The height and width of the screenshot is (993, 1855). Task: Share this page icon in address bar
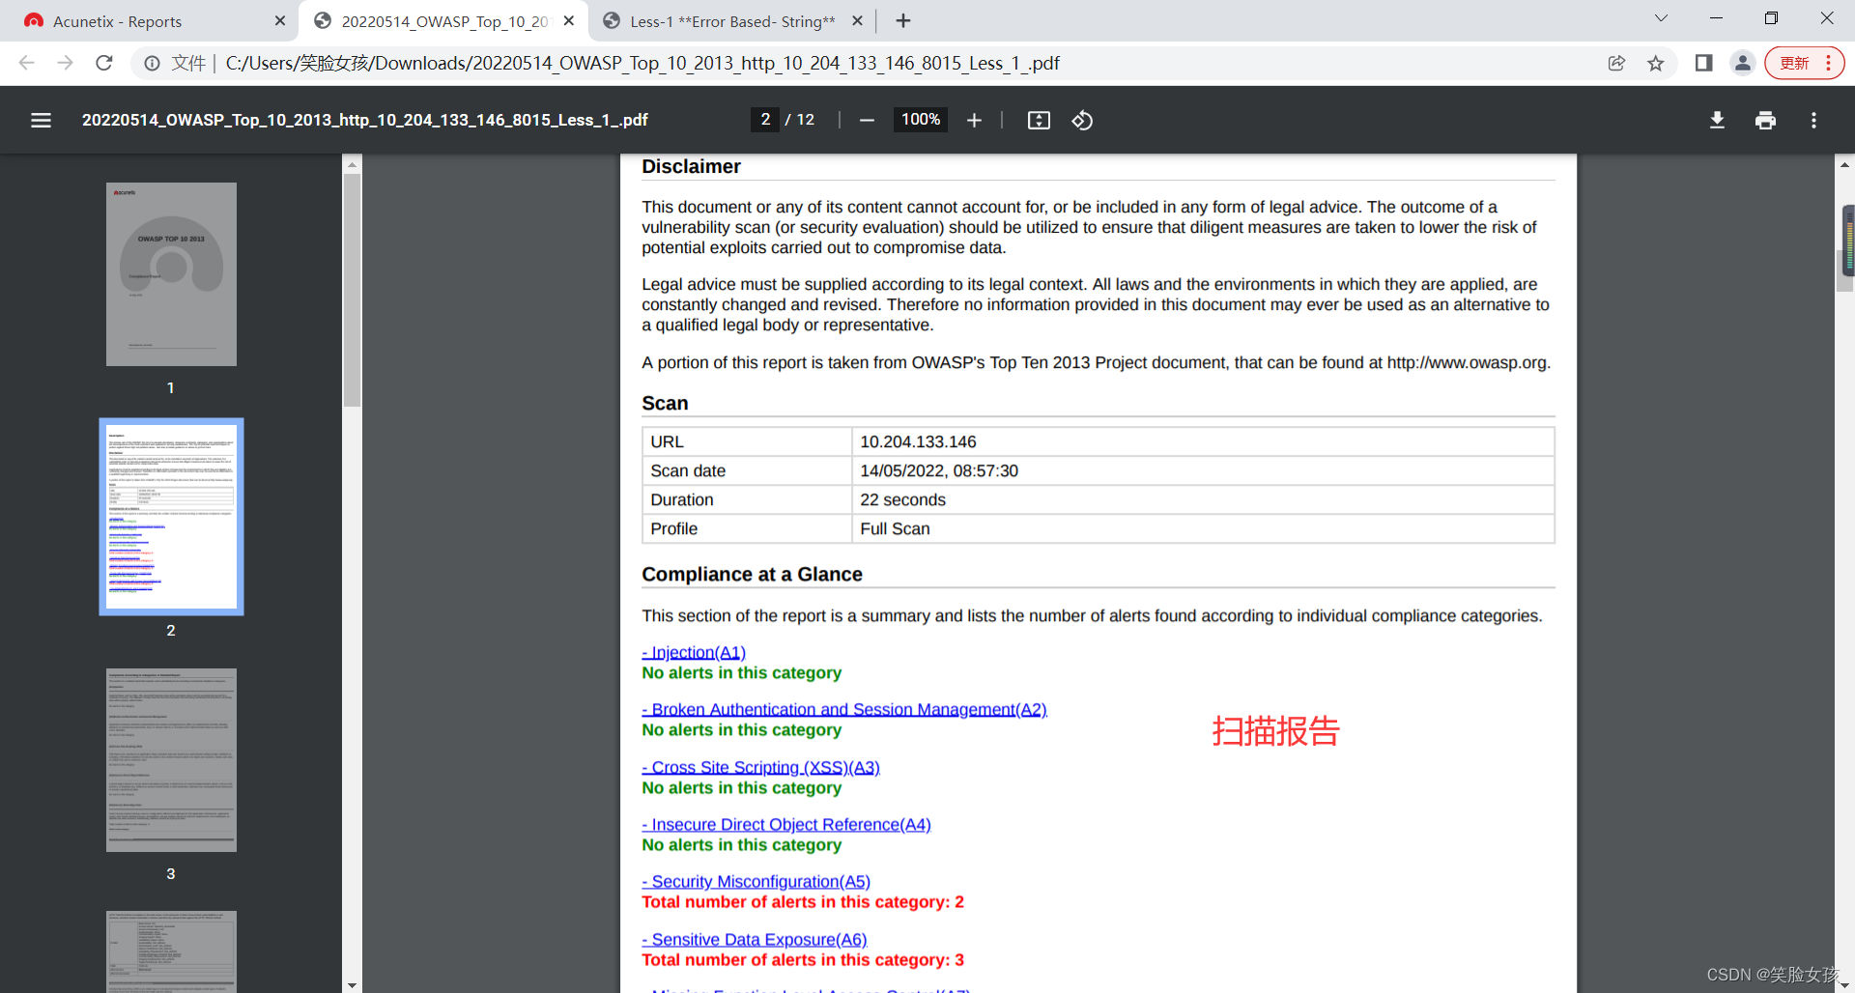(1616, 63)
